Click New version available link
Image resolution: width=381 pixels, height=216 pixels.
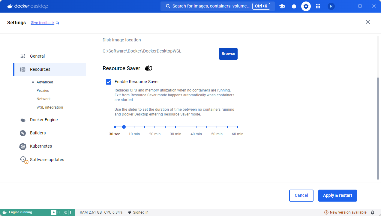[x=348, y=212]
